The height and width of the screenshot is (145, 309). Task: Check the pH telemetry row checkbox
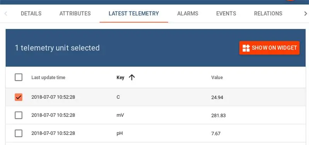19,133
